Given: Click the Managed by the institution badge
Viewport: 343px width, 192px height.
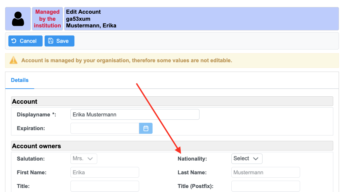Looking at the screenshot, I should (x=47, y=19).
